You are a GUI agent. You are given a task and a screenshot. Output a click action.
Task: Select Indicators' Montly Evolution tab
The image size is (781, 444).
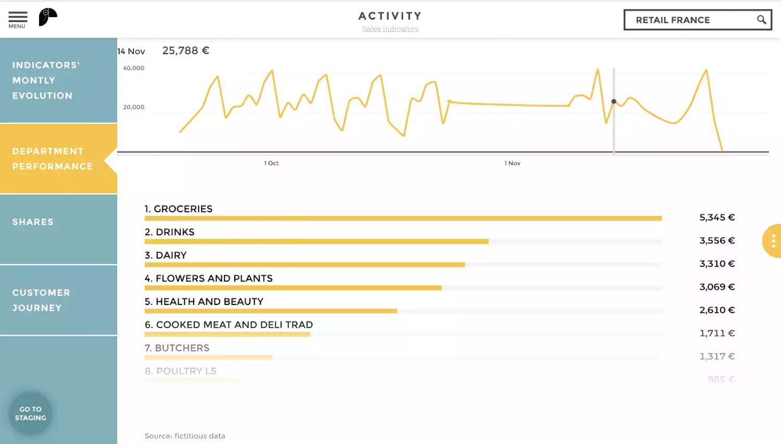(58, 81)
